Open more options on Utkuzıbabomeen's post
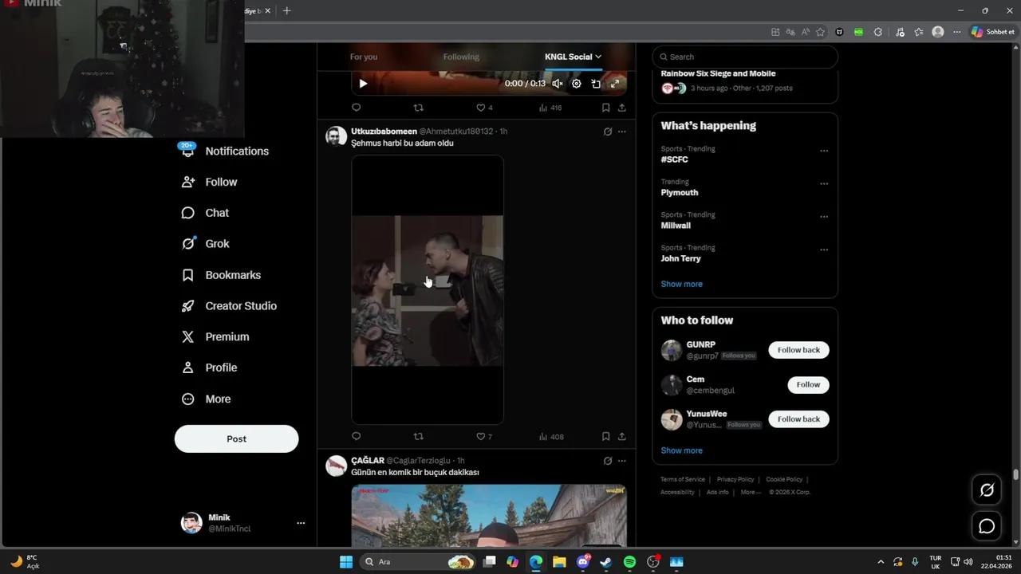The height and width of the screenshot is (574, 1021). coord(621,131)
